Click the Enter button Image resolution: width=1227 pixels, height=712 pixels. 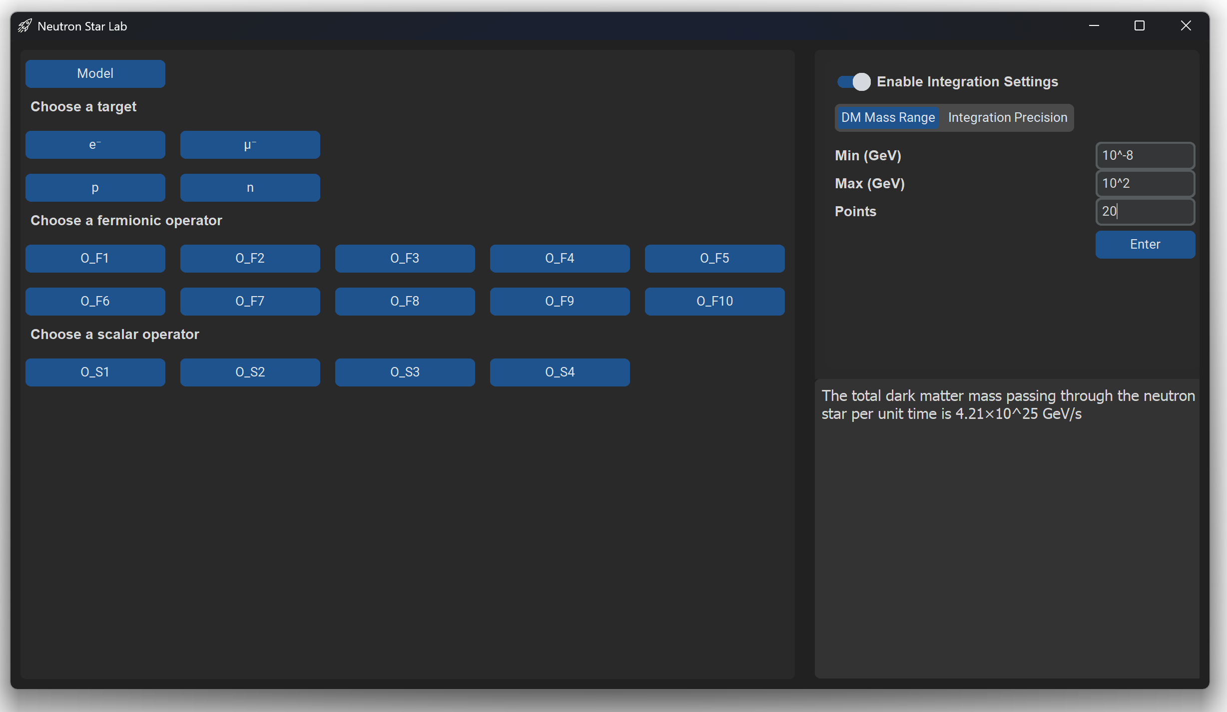[1145, 245]
